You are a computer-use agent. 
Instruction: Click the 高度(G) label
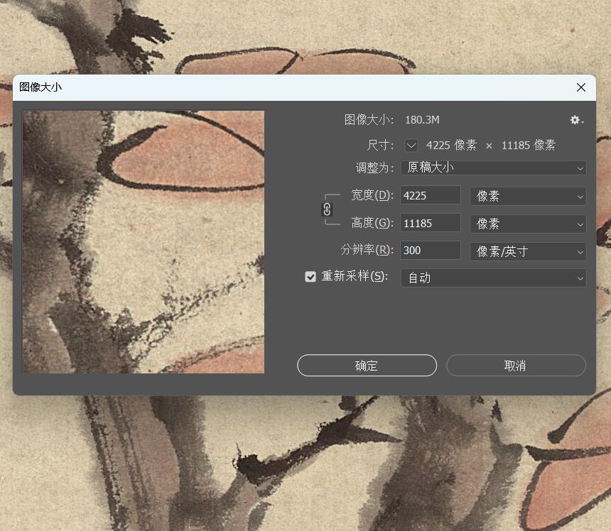tap(372, 223)
